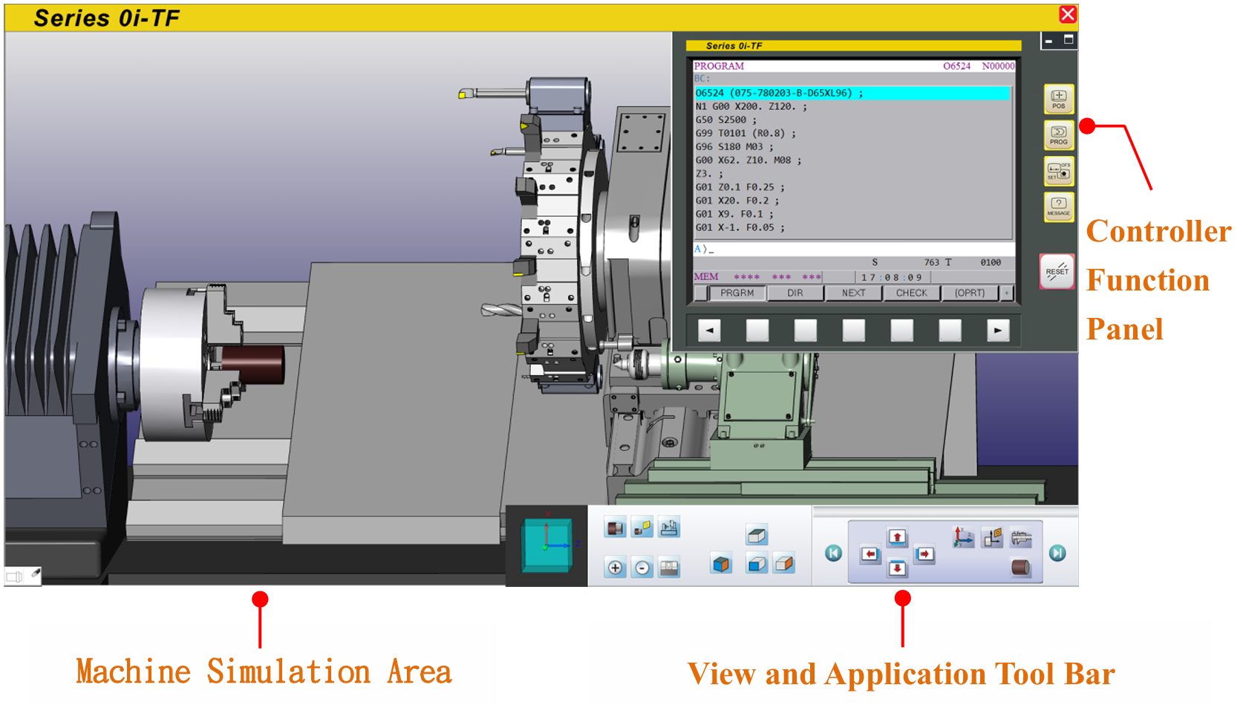1246x705 pixels.
Task: Pan view down with red down arrow
Action: 897,569
